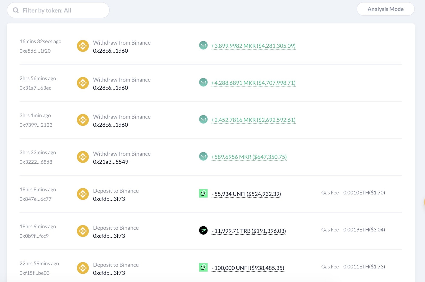Screen dimensions: 425x282
Task: Select the MKR token icon on top transaction
Action: point(203,45)
